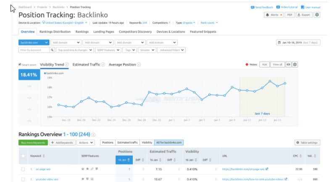Switch chart to Average Position
The image size is (332, 182).
tap(122, 64)
